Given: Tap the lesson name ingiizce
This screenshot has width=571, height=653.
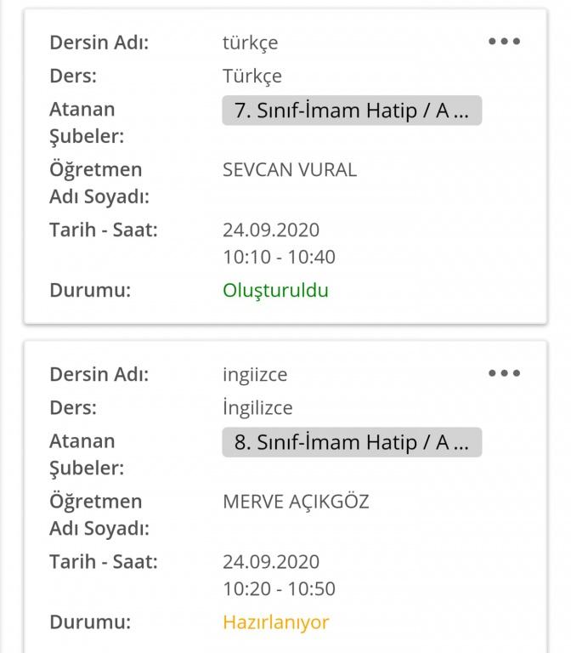Looking at the screenshot, I should 255,373.
